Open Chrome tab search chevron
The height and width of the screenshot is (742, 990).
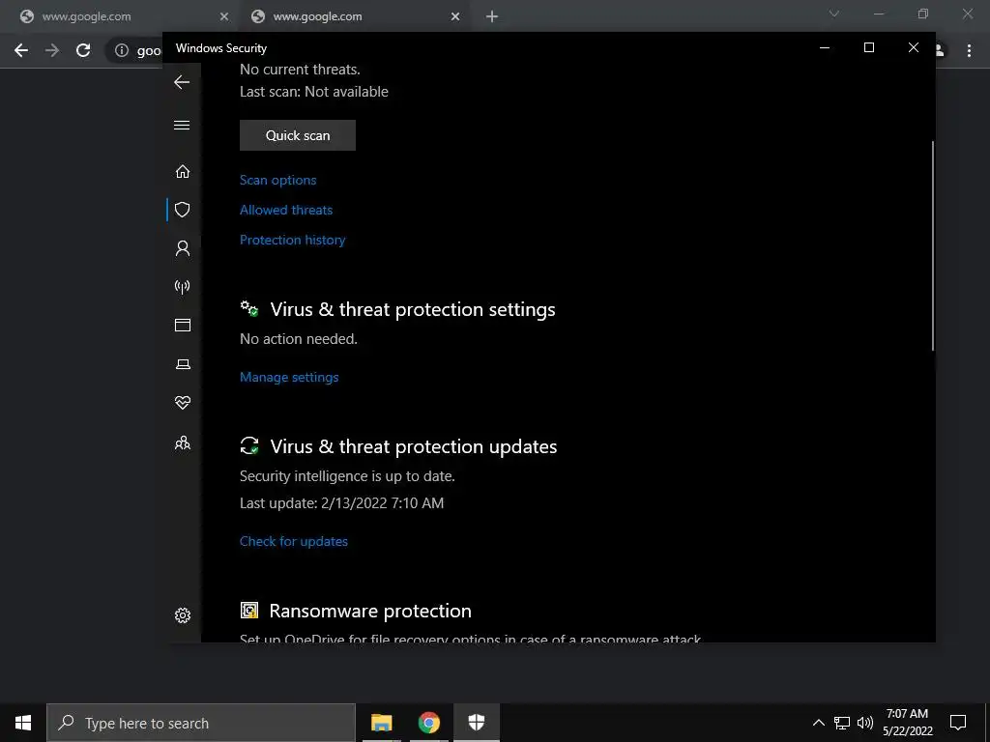[834, 14]
